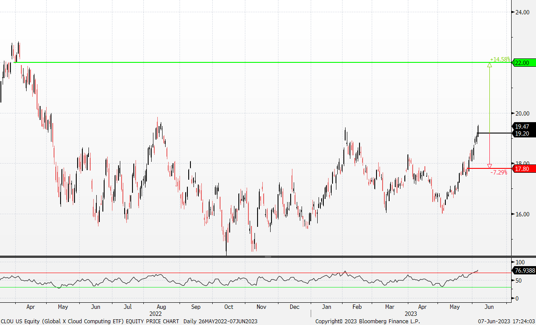Click the Jun label under 2022
The height and width of the screenshot is (325, 536).
click(96, 307)
